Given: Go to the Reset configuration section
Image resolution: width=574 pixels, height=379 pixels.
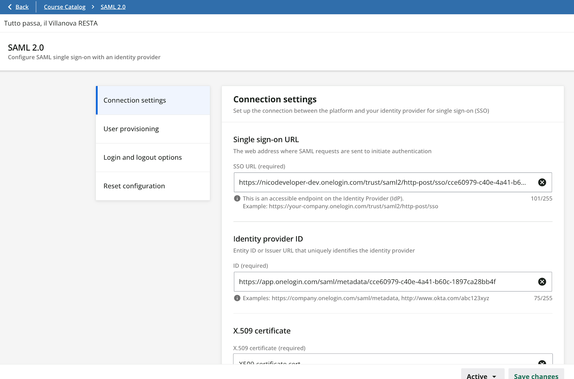Looking at the screenshot, I should [153, 186].
